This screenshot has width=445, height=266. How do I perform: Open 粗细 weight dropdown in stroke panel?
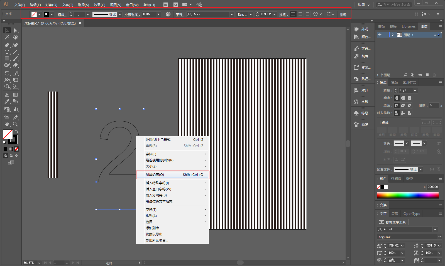click(415, 90)
